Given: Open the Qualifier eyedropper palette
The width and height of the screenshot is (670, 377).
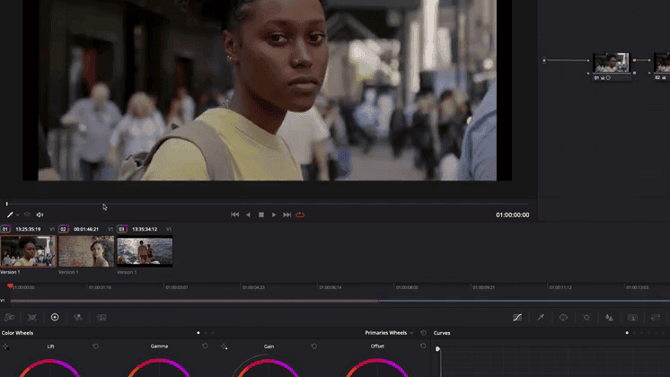Looking at the screenshot, I should point(541,317).
